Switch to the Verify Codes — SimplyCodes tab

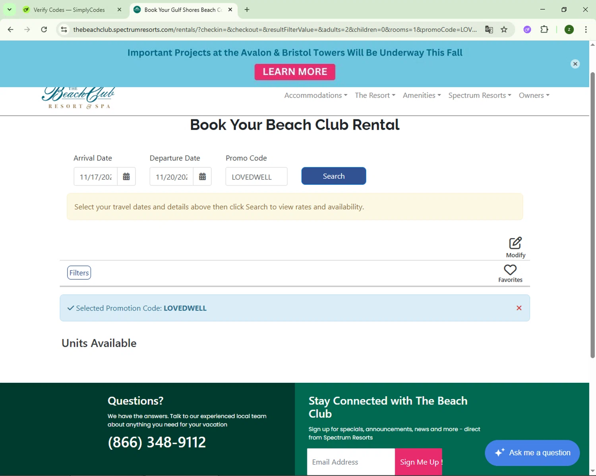69,10
